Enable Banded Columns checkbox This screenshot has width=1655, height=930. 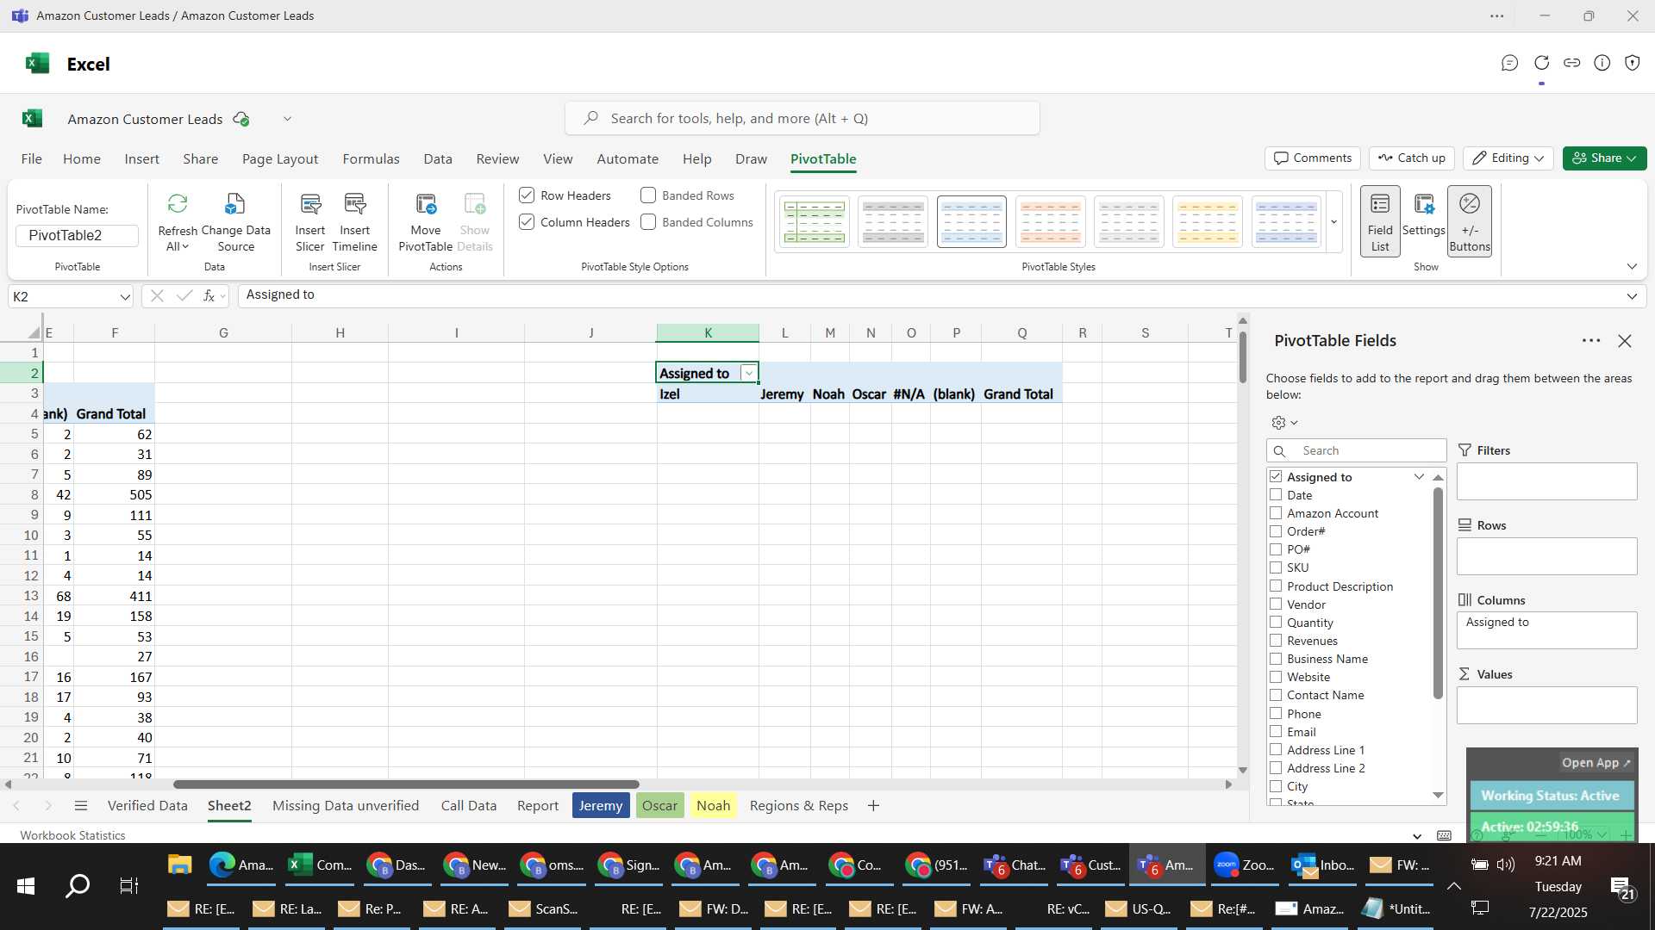(x=648, y=222)
